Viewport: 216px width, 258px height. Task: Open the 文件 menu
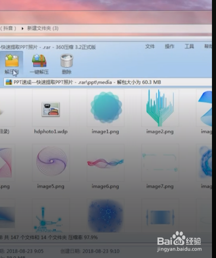(x=150, y=46)
